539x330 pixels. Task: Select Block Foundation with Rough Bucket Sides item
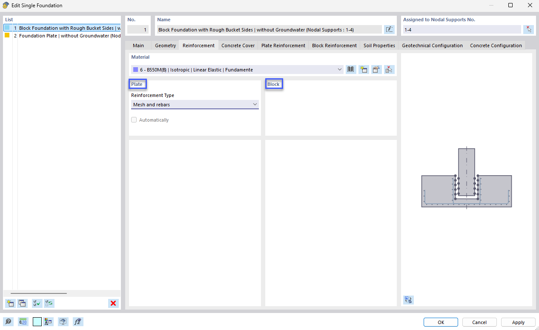[62, 28]
